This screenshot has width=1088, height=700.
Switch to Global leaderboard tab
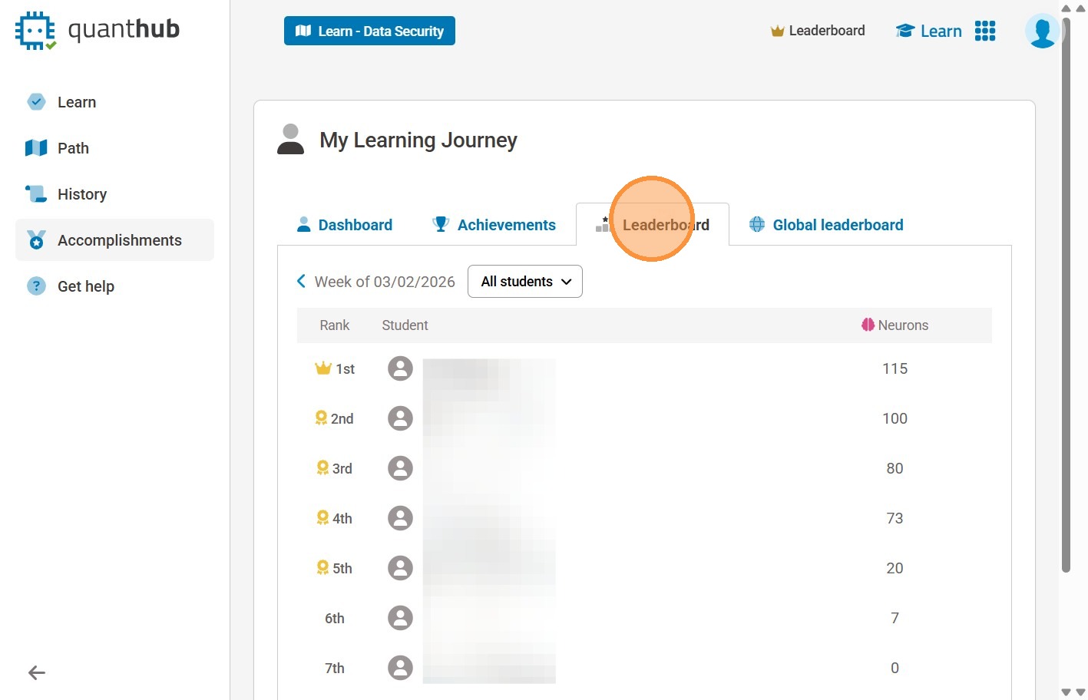[826, 225]
